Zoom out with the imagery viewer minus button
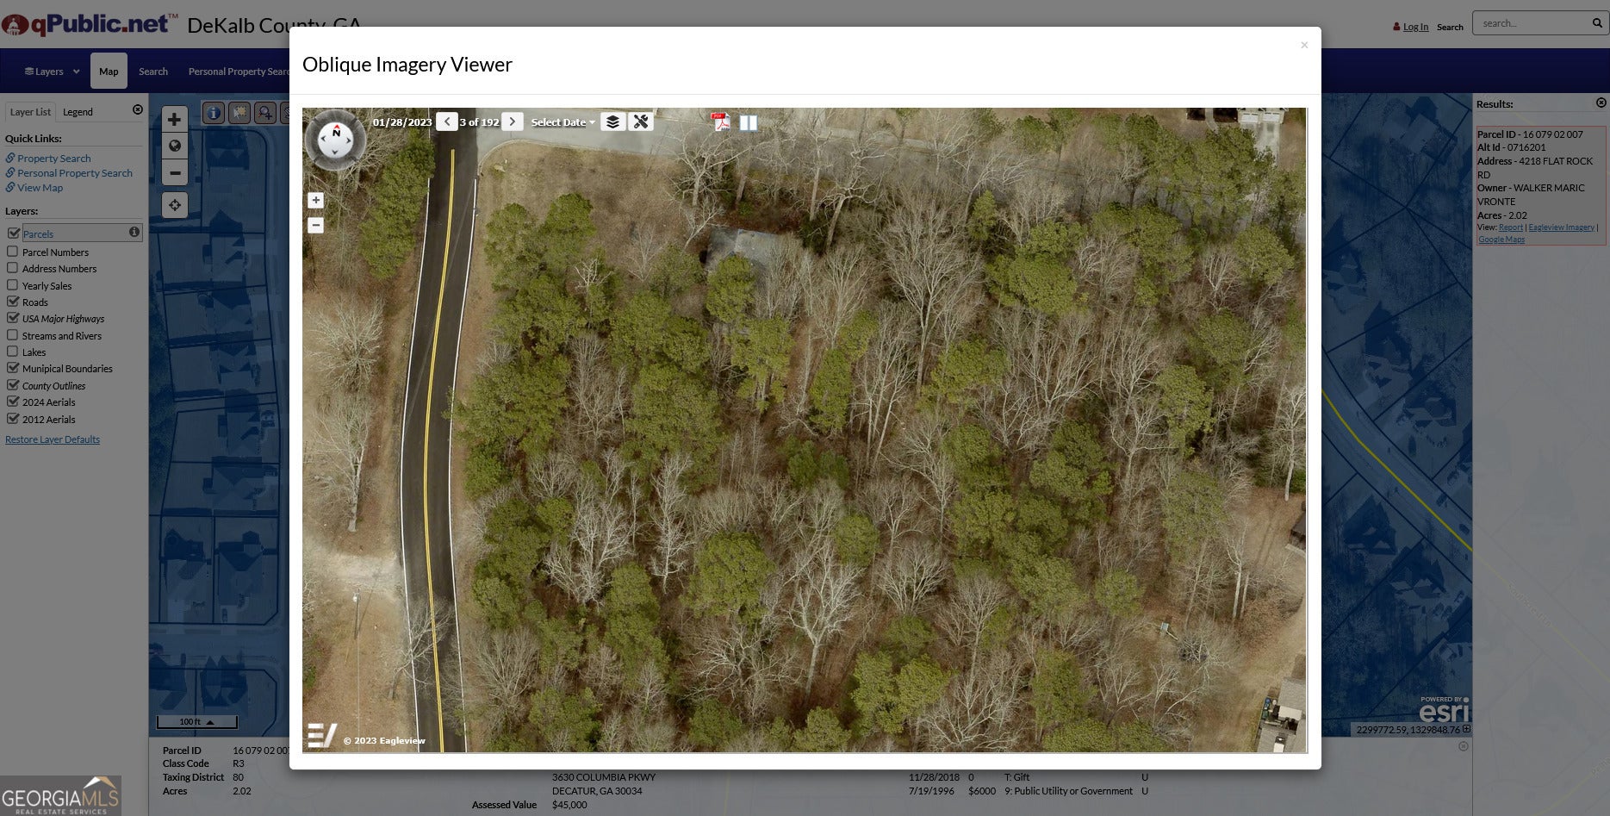 (x=316, y=226)
